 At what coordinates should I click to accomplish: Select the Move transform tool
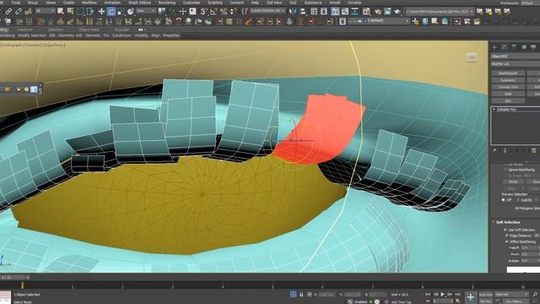101,11
